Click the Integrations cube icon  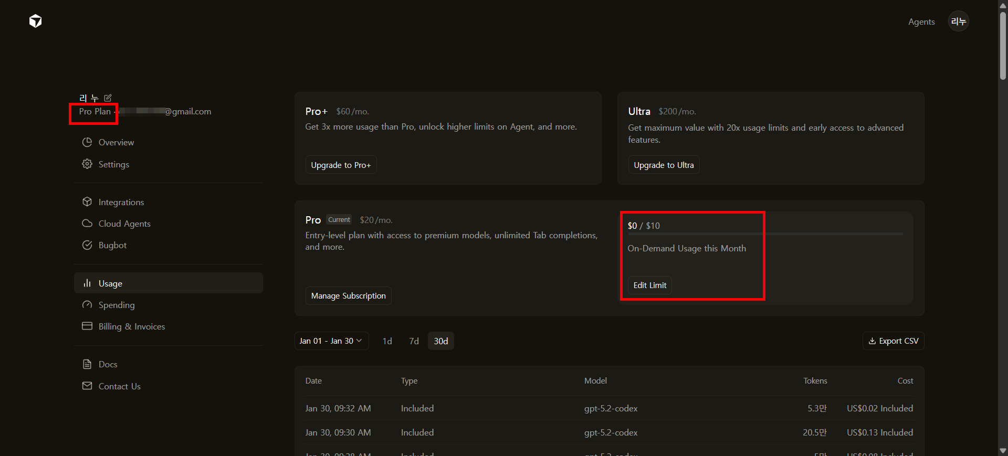pos(87,202)
